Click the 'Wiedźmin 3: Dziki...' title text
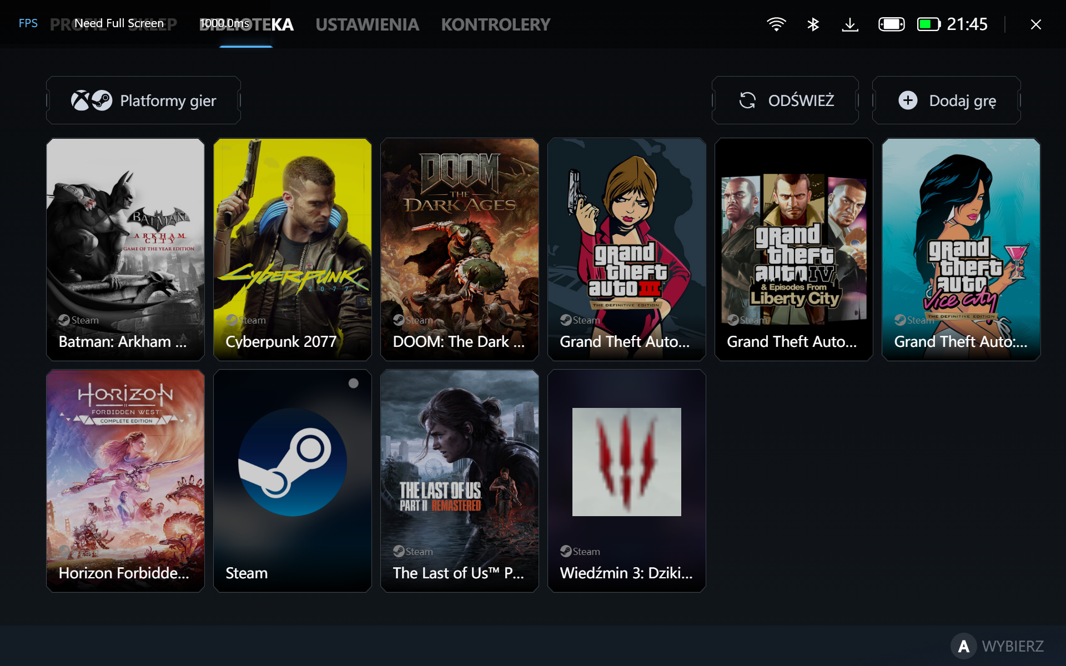Viewport: 1066px width, 666px height. click(626, 573)
